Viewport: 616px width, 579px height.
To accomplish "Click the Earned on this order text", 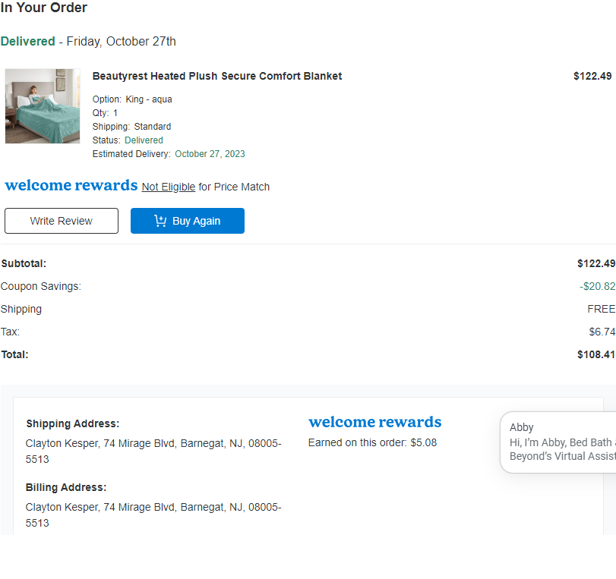I will click(372, 443).
